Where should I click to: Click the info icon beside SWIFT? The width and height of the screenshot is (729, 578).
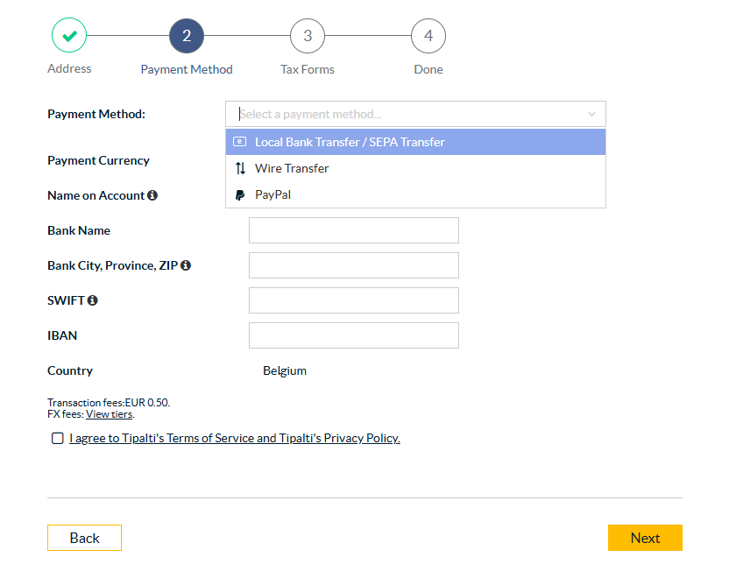click(x=93, y=300)
